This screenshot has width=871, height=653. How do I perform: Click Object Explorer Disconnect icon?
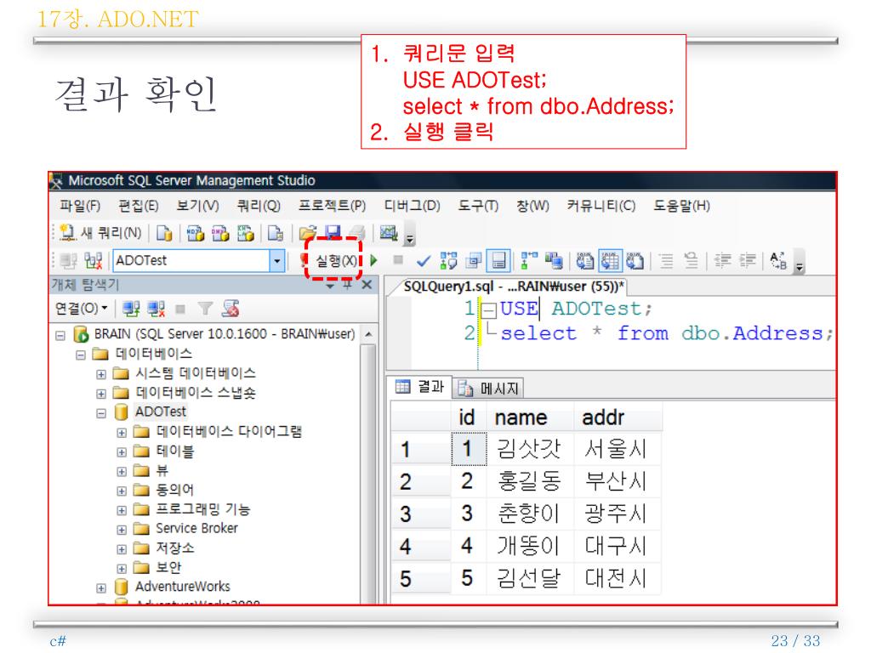click(x=157, y=309)
